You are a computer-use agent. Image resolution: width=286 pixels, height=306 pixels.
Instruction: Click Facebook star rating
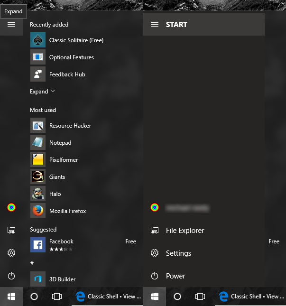click(x=61, y=249)
